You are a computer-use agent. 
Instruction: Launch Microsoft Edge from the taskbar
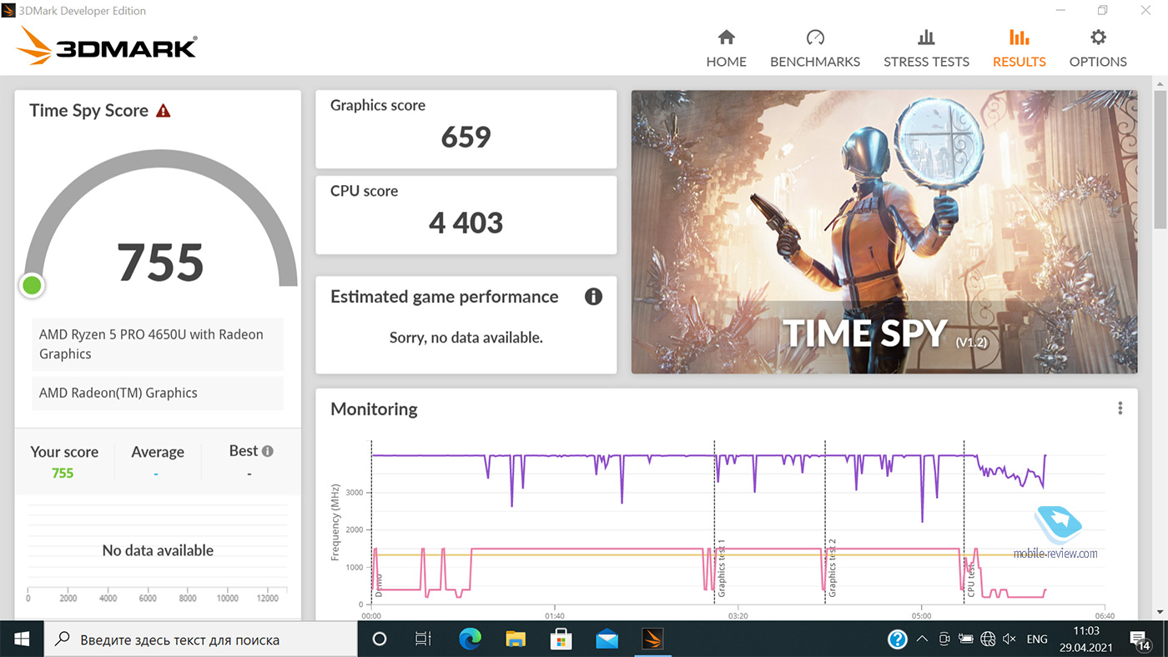click(x=471, y=639)
